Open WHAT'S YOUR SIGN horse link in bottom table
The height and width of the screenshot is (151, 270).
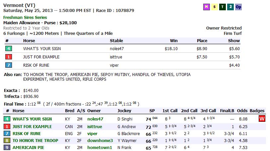[x=32, y=119]
